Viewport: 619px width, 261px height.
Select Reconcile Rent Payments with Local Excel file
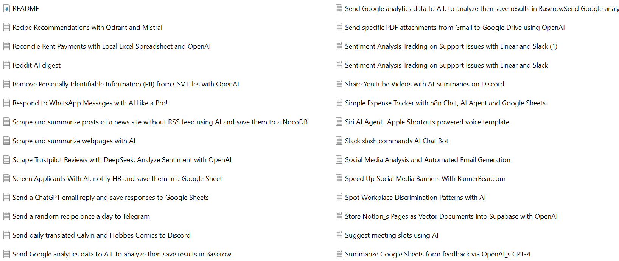(111, 46)
